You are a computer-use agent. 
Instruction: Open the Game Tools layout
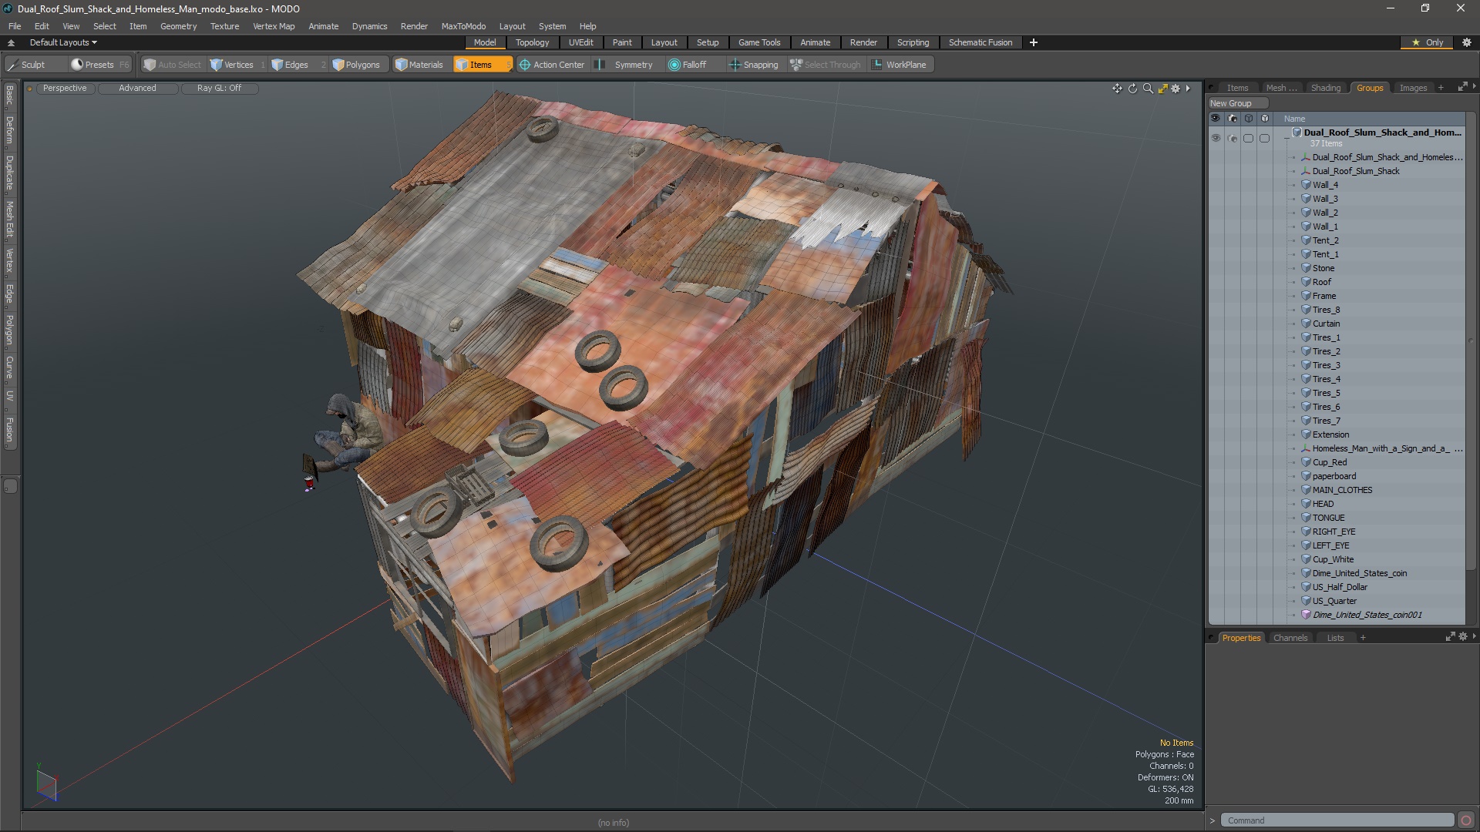(759, 42)
